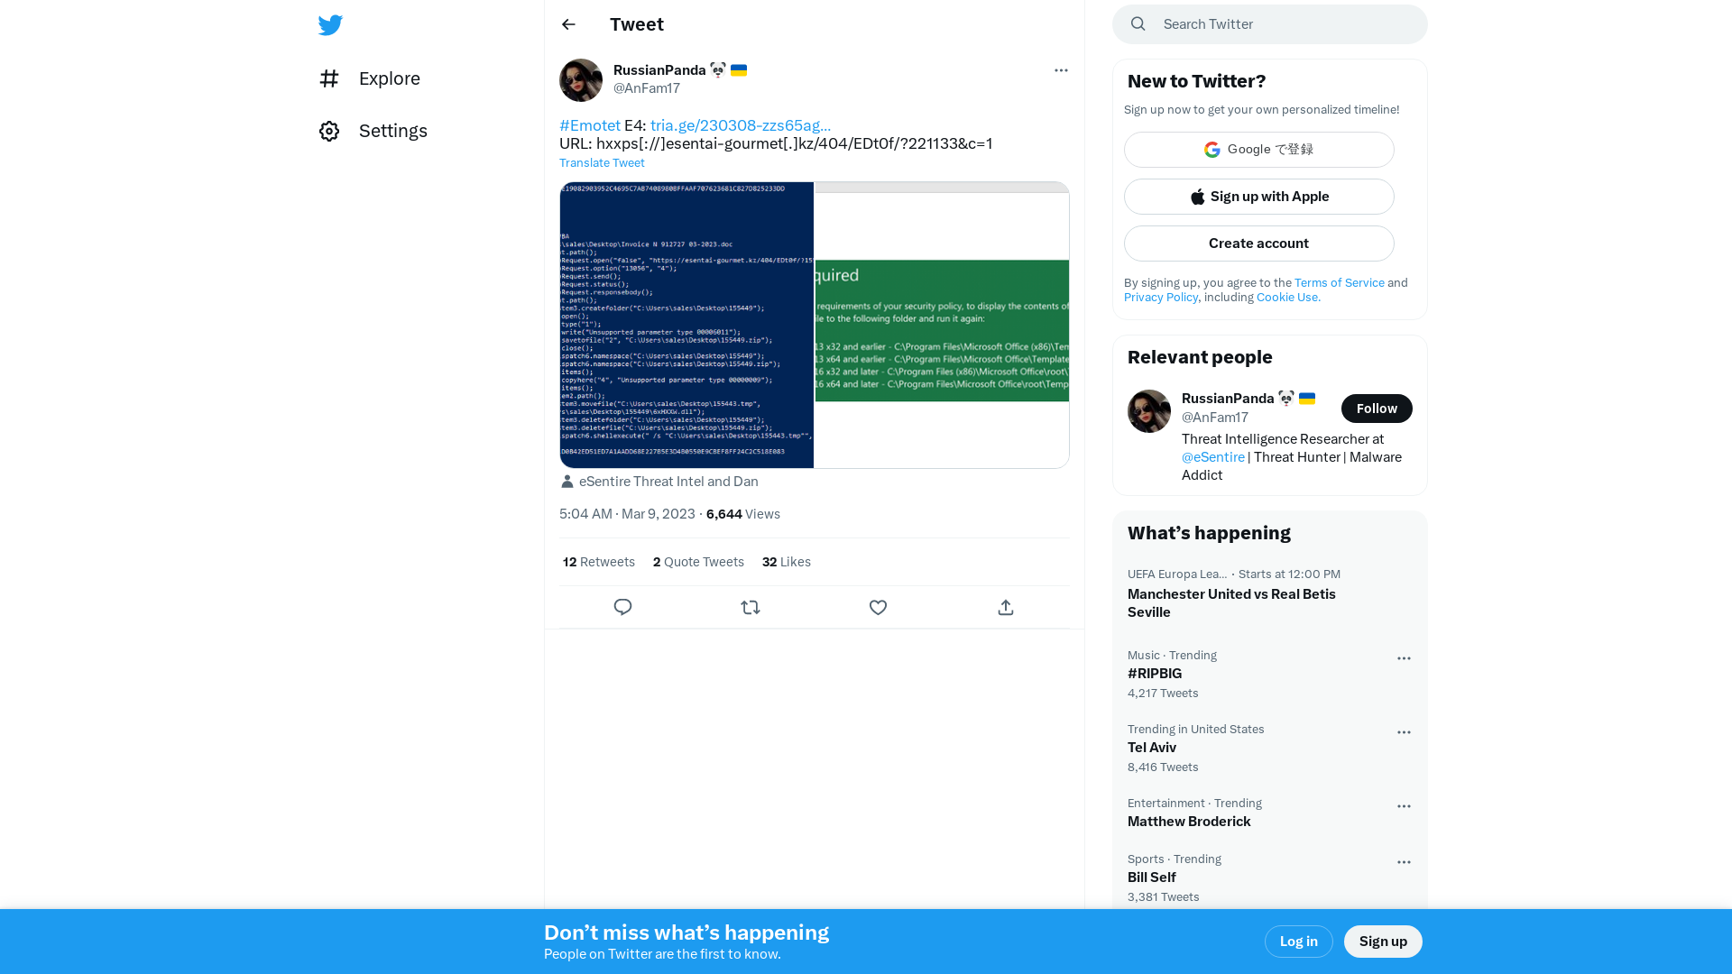
Task: Expand the #RIPBIG trending topic options
Action: (x=1404, y=657)
